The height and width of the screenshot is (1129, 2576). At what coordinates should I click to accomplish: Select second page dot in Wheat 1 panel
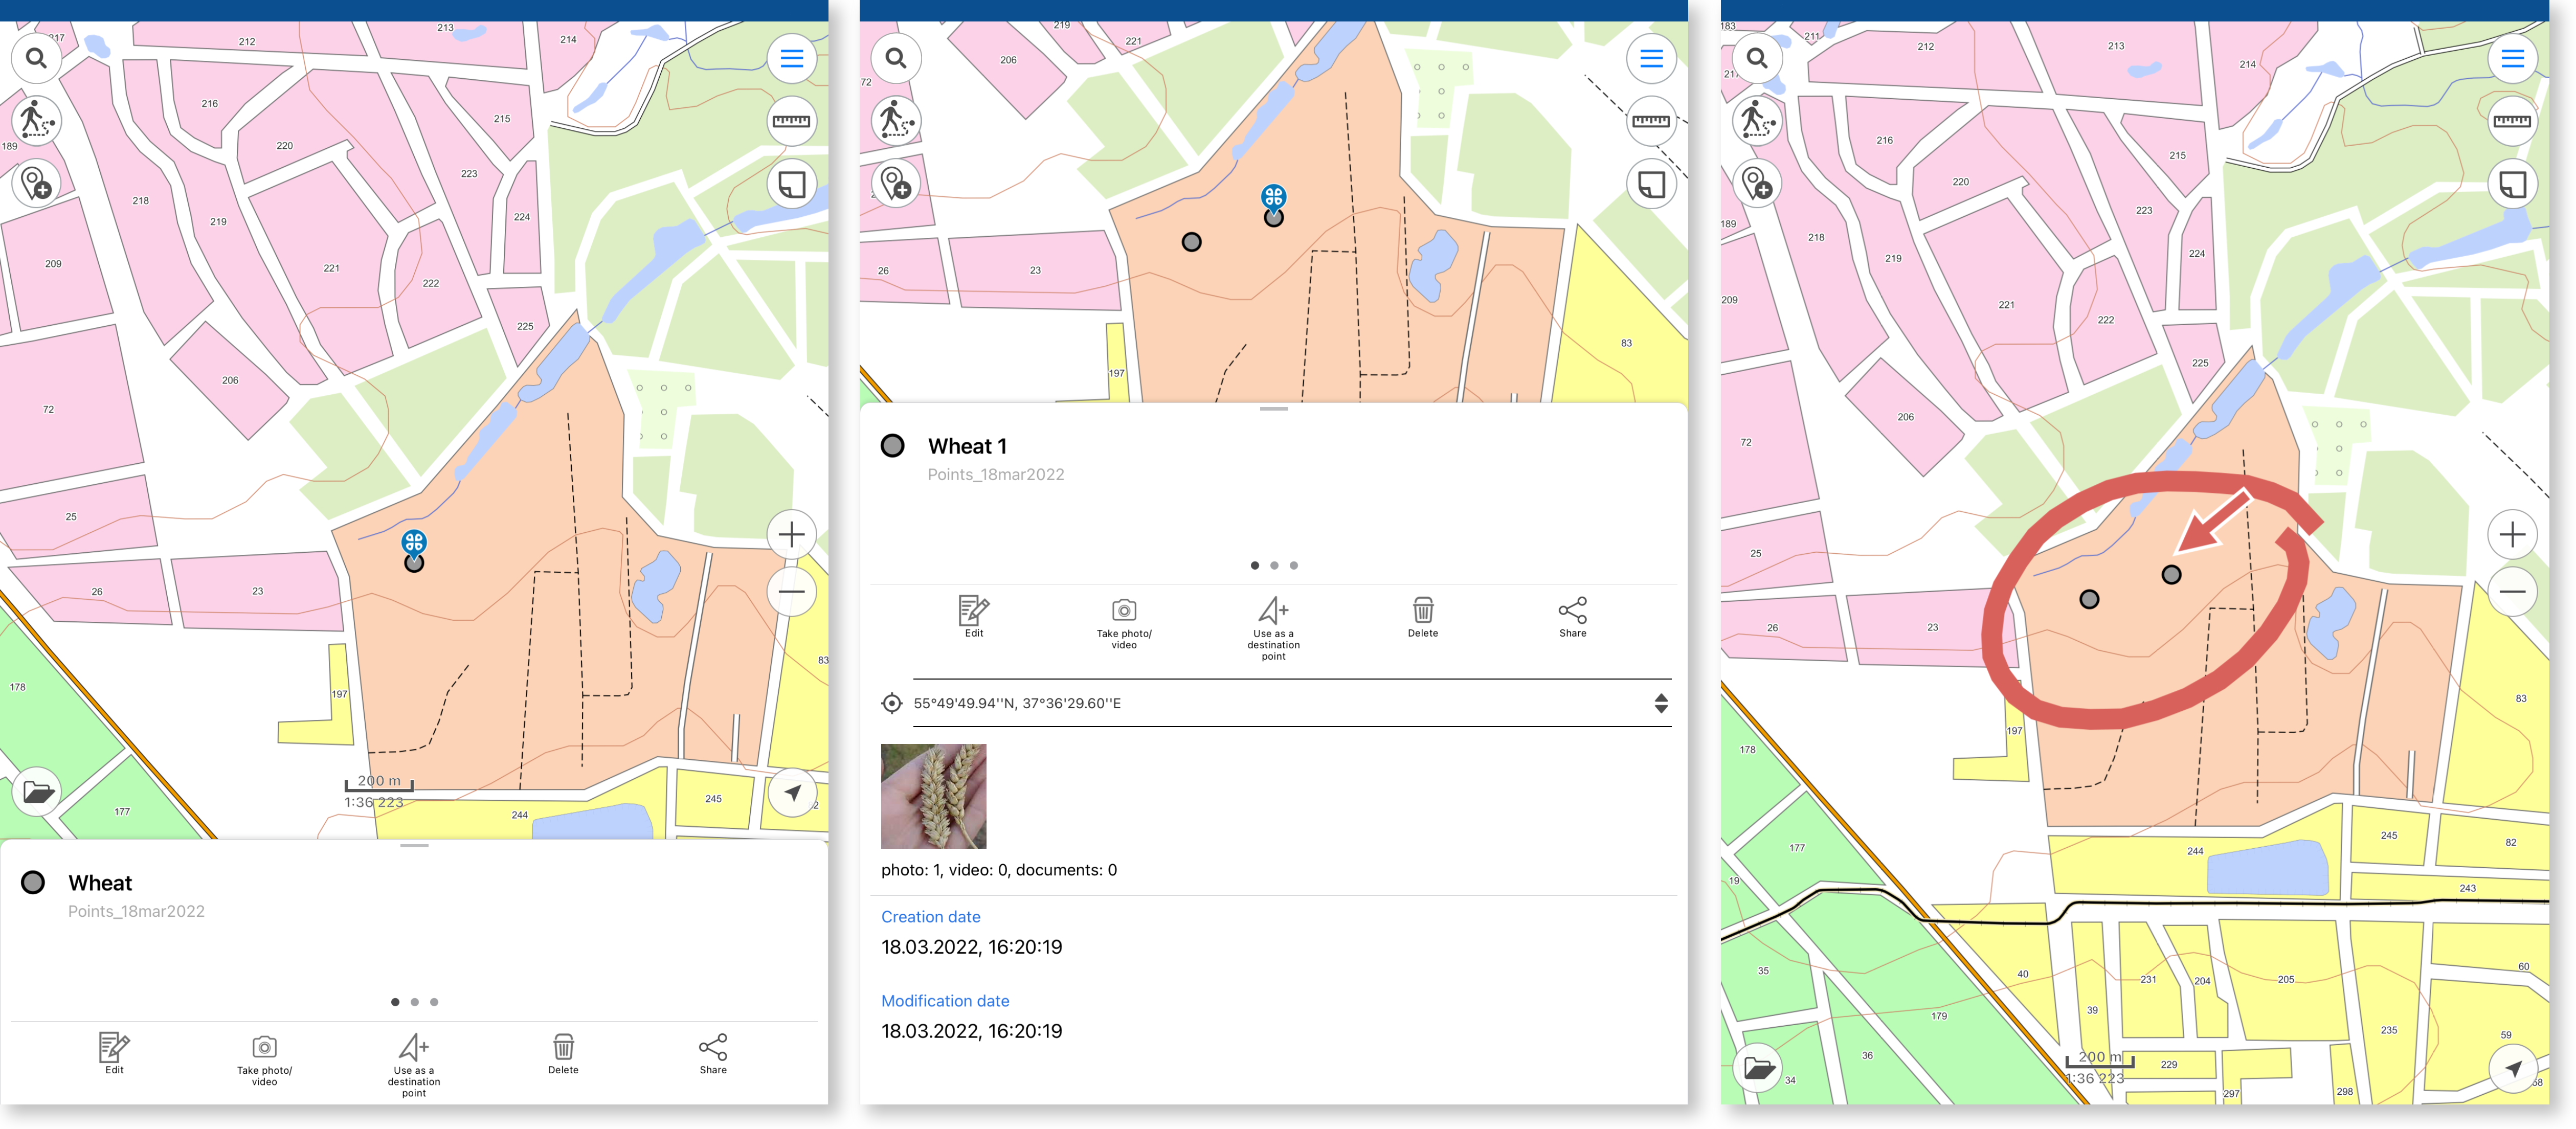click(1274, 566)
